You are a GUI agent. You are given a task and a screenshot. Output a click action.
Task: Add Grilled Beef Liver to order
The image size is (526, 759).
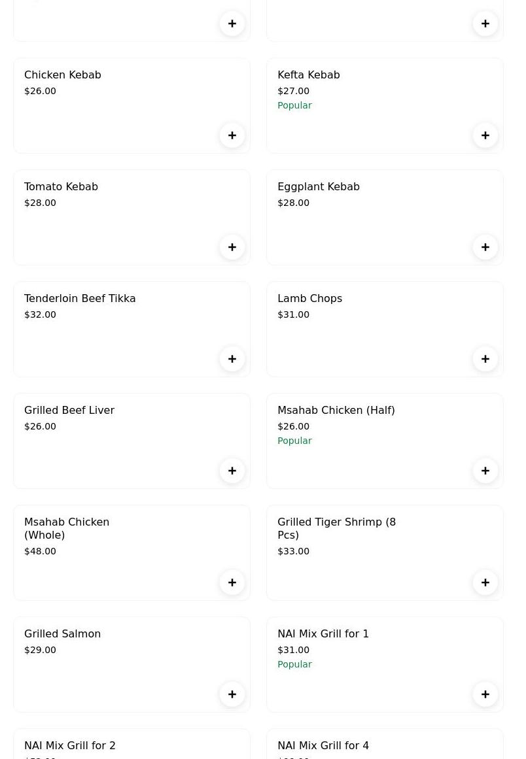pyautogui.click(x=232, y=471)
